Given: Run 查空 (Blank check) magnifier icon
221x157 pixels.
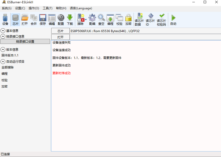Looking at the screenshot, I should click(x=101, y=20).
